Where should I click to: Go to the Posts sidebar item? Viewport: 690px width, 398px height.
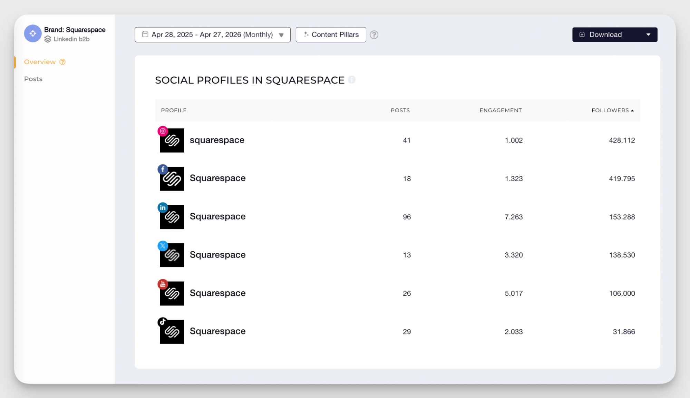(x=33, y=79)
